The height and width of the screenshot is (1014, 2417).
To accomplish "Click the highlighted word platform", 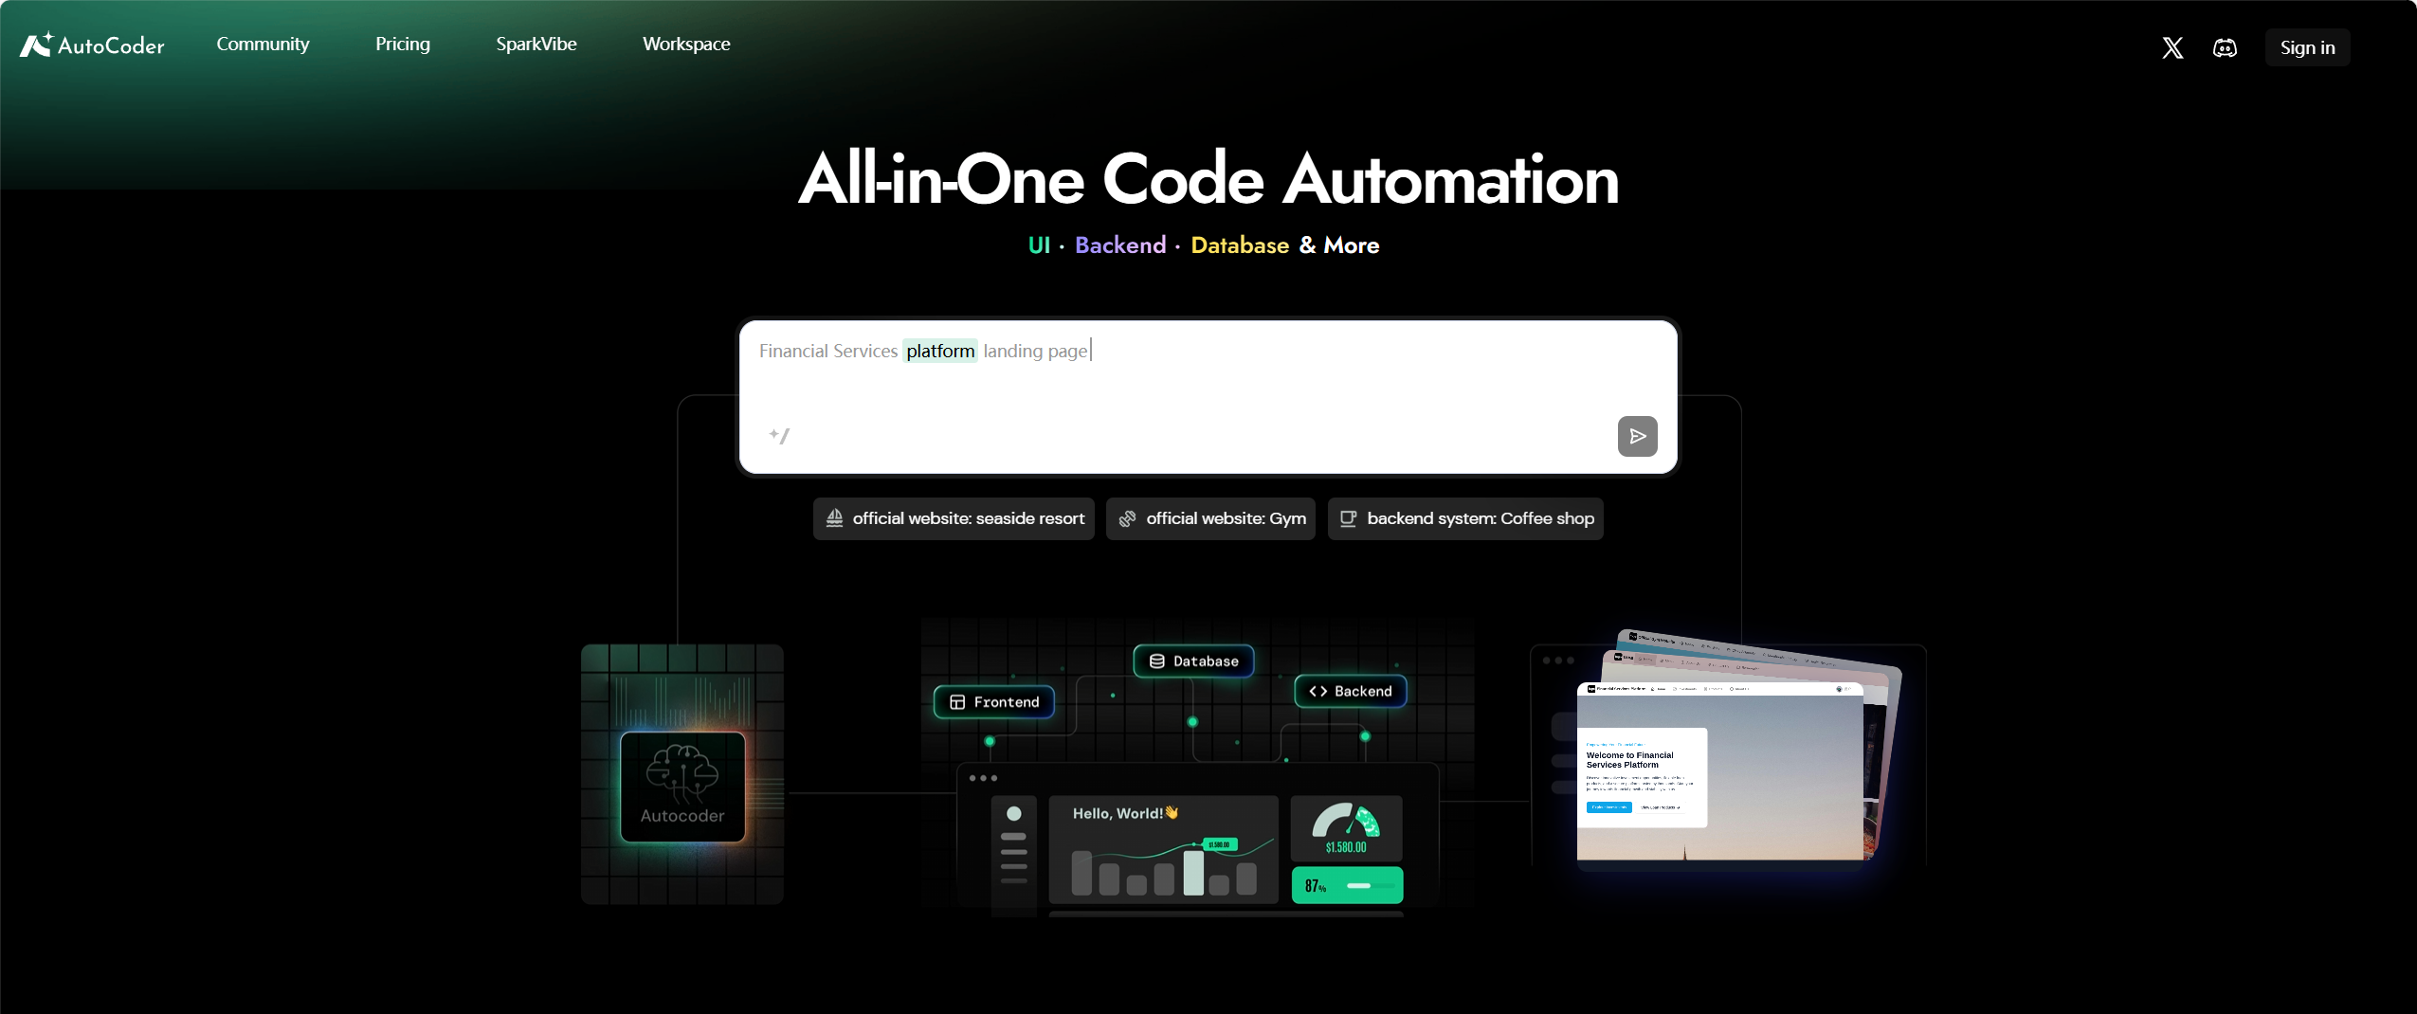I will pos(939,351).
